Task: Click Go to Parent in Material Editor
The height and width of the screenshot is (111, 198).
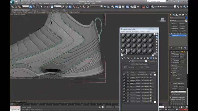Action: pyautogui.click(x=153, y=58)
